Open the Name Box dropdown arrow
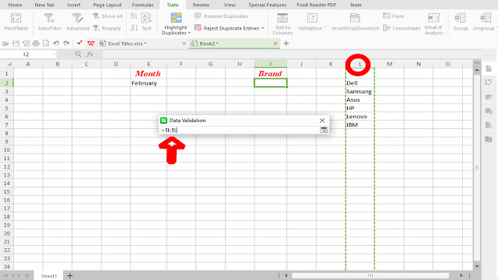Viewport: 498px width, 280px height. [54, 54]
